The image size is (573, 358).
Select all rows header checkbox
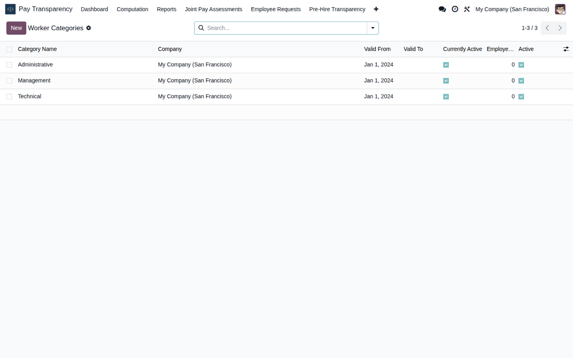9,49
